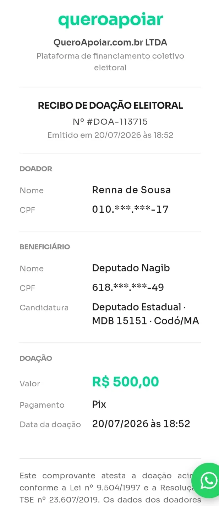
Task: Click the Pix payment method value
Action: 99,404
